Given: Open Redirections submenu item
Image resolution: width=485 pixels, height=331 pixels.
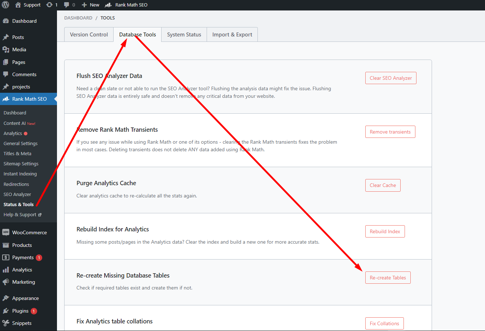Looking at the screenshot, I should [x=16, y=184].
